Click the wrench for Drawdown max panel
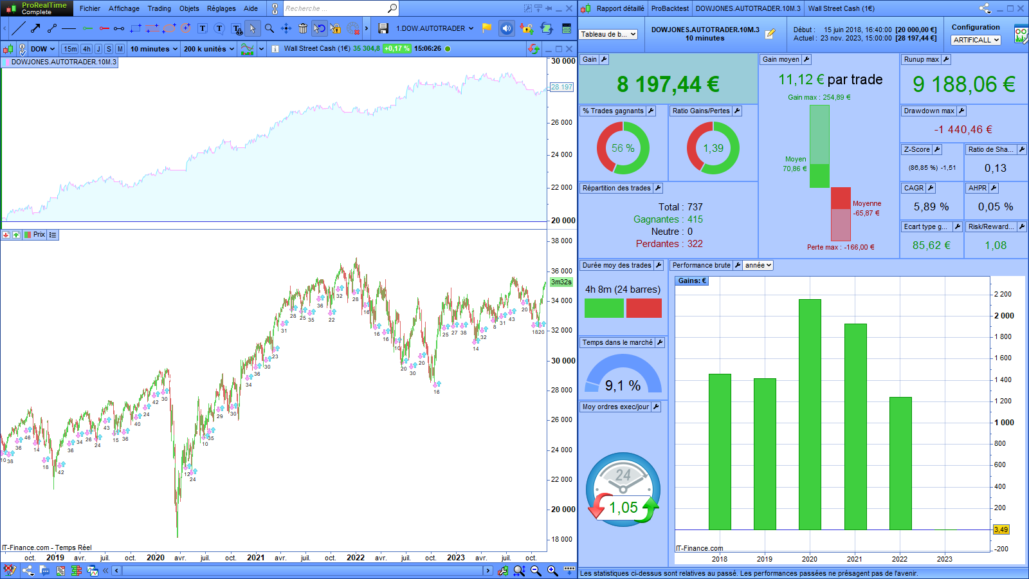The width and height of the screenshot is (1029, 579). pyautogui.click(x=961, y=111)
